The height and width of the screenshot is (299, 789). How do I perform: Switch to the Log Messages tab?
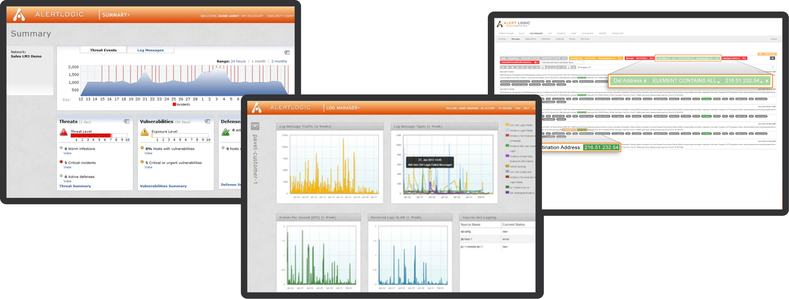[150, 50]
